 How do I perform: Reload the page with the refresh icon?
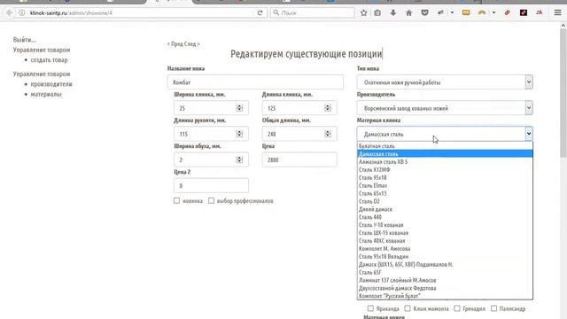click(x=260, y=12)
